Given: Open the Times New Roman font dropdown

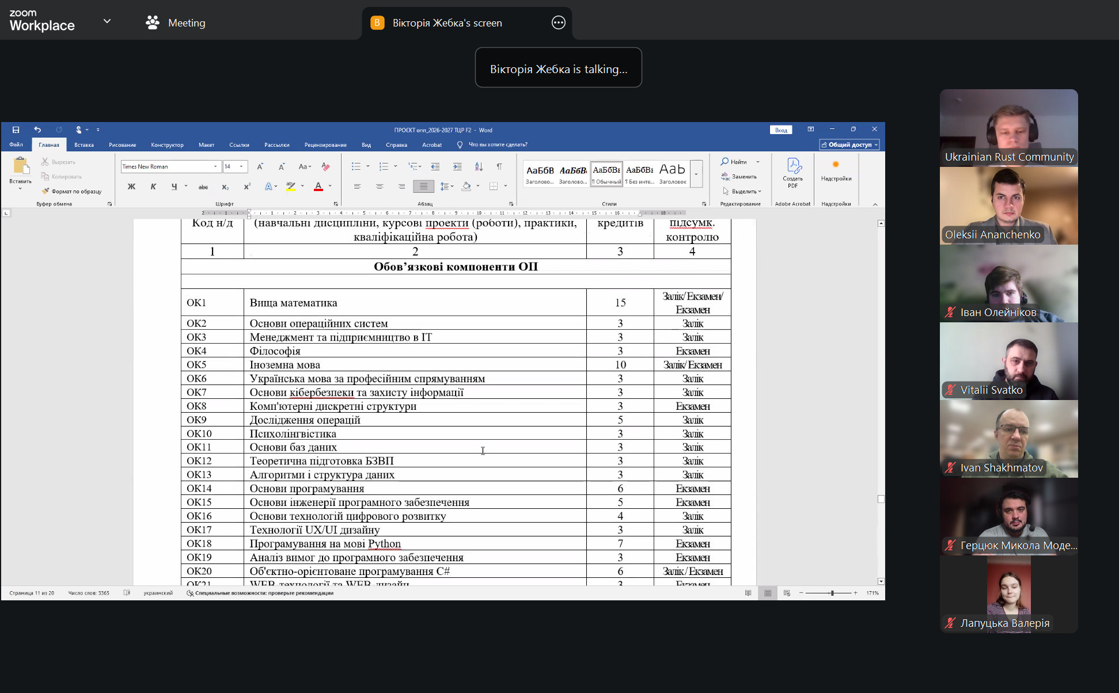Looking at the screenshot, I should 215,166.
